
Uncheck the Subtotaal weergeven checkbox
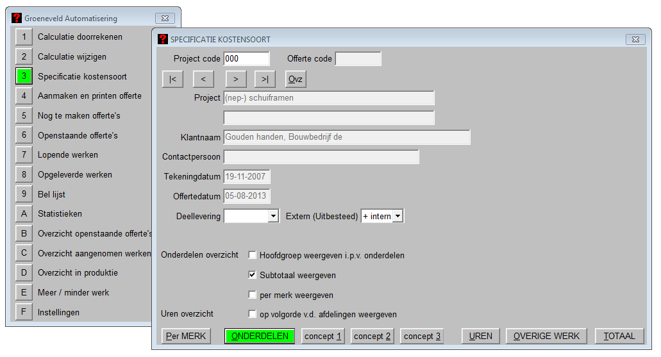point(253,275)
